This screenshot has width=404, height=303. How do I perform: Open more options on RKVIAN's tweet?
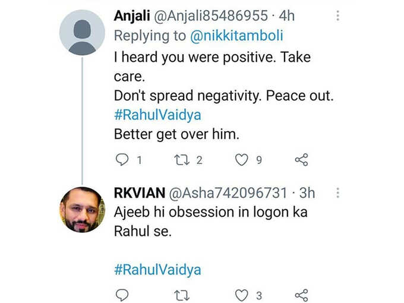pos(338,192)
